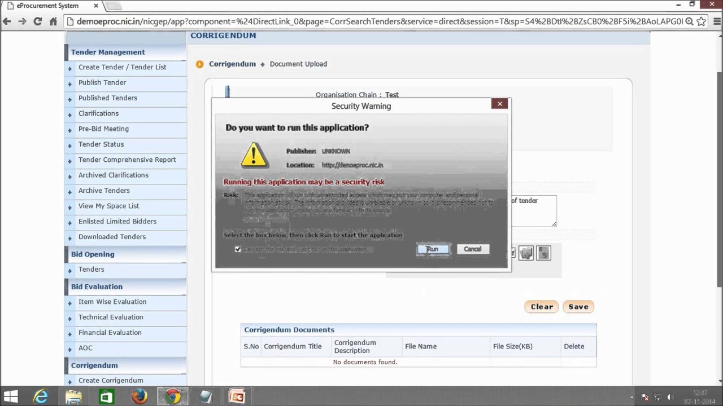This screenshot has width=723, height=406.
Task: Launch Internet Explorer from taskbar
Action: pyautogui.click(x=41, y=397)
